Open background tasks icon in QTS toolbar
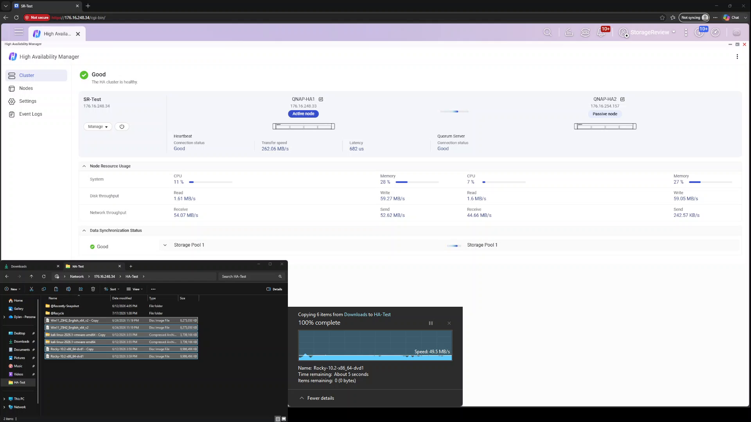The width and height of the screenshot is (751, 422). tap(569, 32)
